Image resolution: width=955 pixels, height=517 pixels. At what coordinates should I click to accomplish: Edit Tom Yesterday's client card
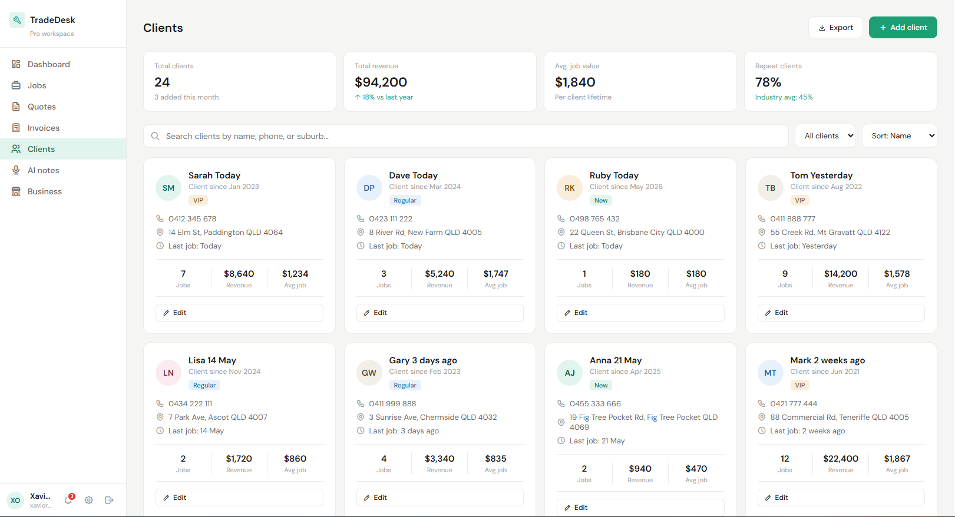click(x=841, y=313)
